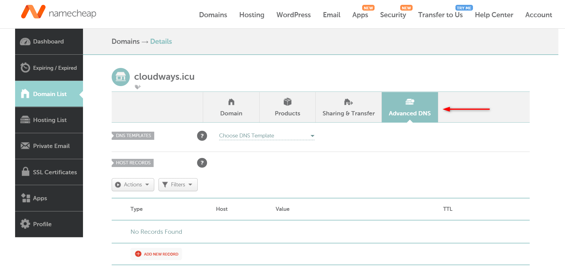Open the WordPress top menu
The width and height of the screenshot is (565, 270).
pyautogui.click(x=294, y=15)
